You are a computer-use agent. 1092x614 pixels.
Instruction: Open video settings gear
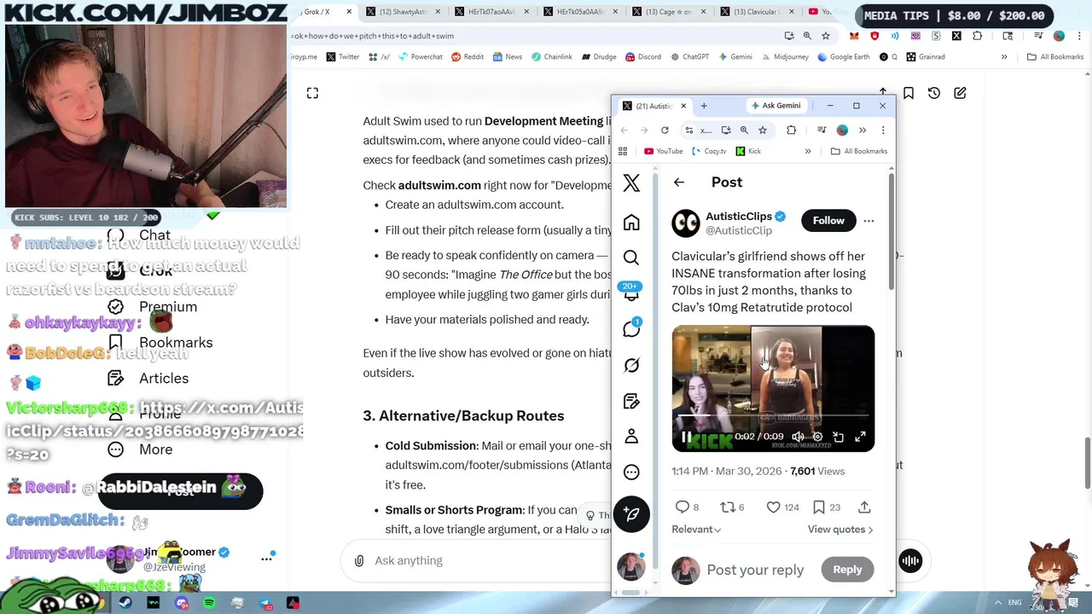[817, 437]
